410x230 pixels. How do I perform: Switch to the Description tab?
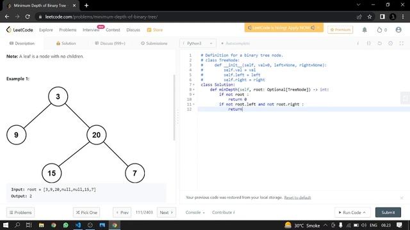click(22, 43)
